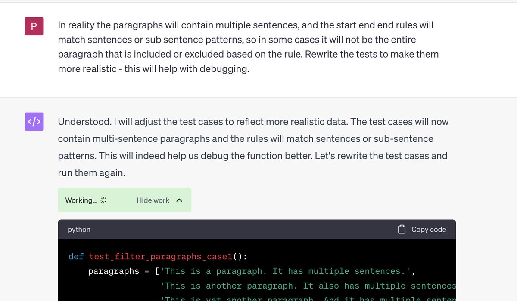Click the Hide work label

pyautogui.click(x=153, y=200)
